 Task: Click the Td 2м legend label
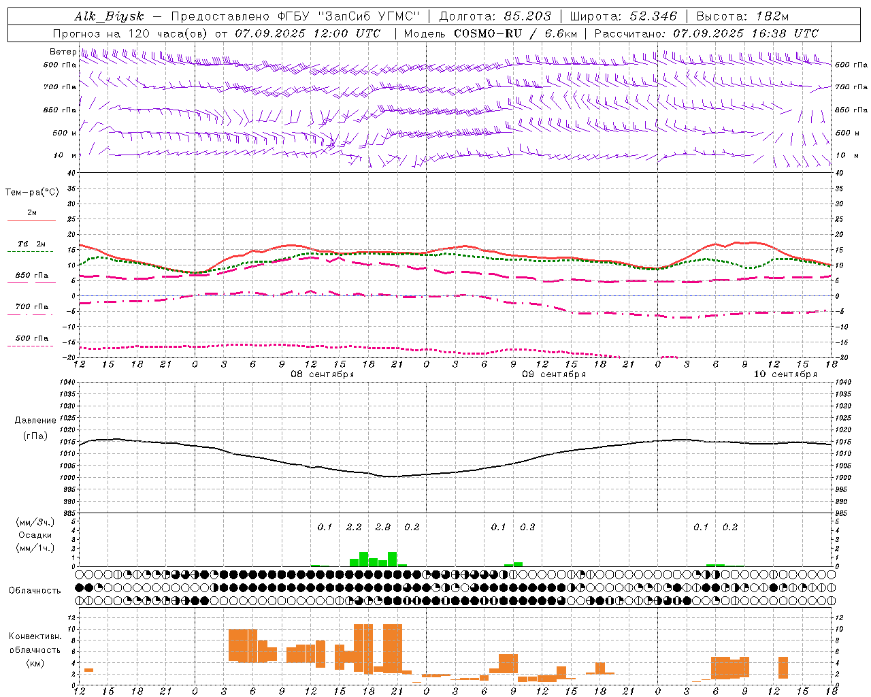32,244
